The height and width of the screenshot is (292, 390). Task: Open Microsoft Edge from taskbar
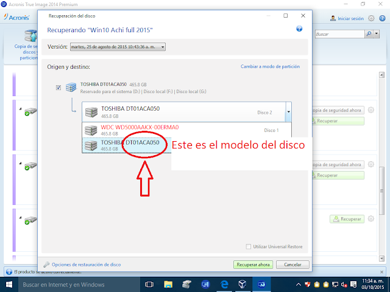(x=224, y=285)
